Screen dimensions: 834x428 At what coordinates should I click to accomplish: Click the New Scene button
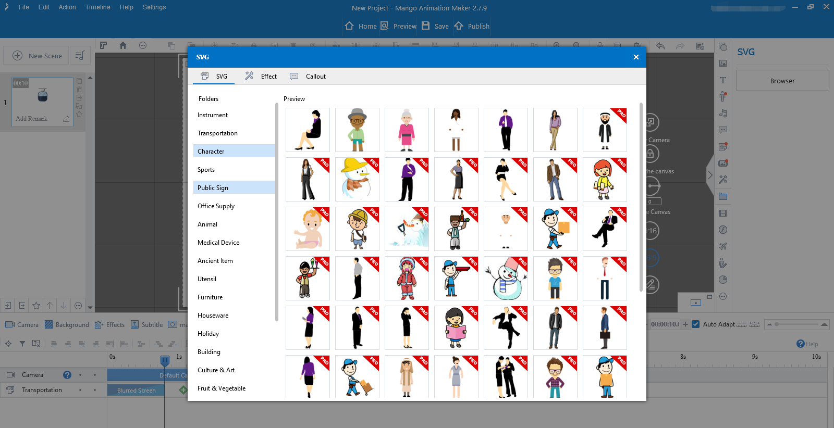click(36, 56)
